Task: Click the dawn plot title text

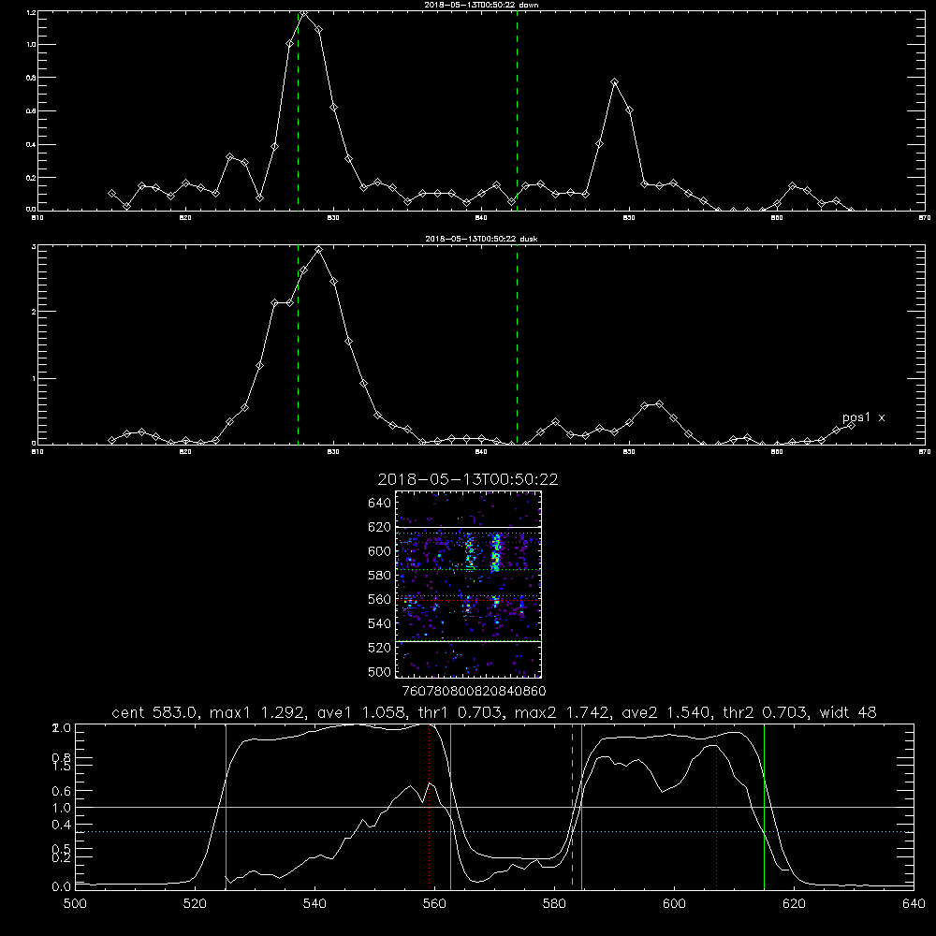Action: coord(481,5)
